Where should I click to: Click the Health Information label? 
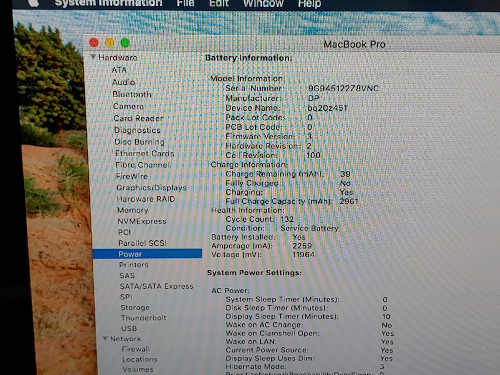tap(248, 210)
